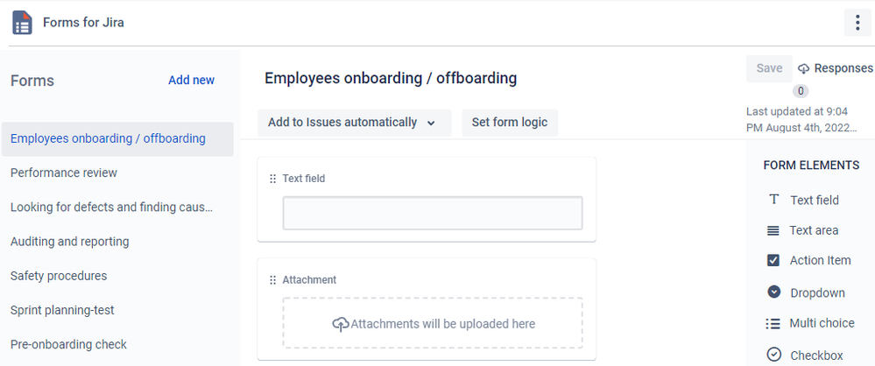Select the Text area element icon
Viewport: 875px width, 366px height.
pyautogui.click(x=773, y=230)
